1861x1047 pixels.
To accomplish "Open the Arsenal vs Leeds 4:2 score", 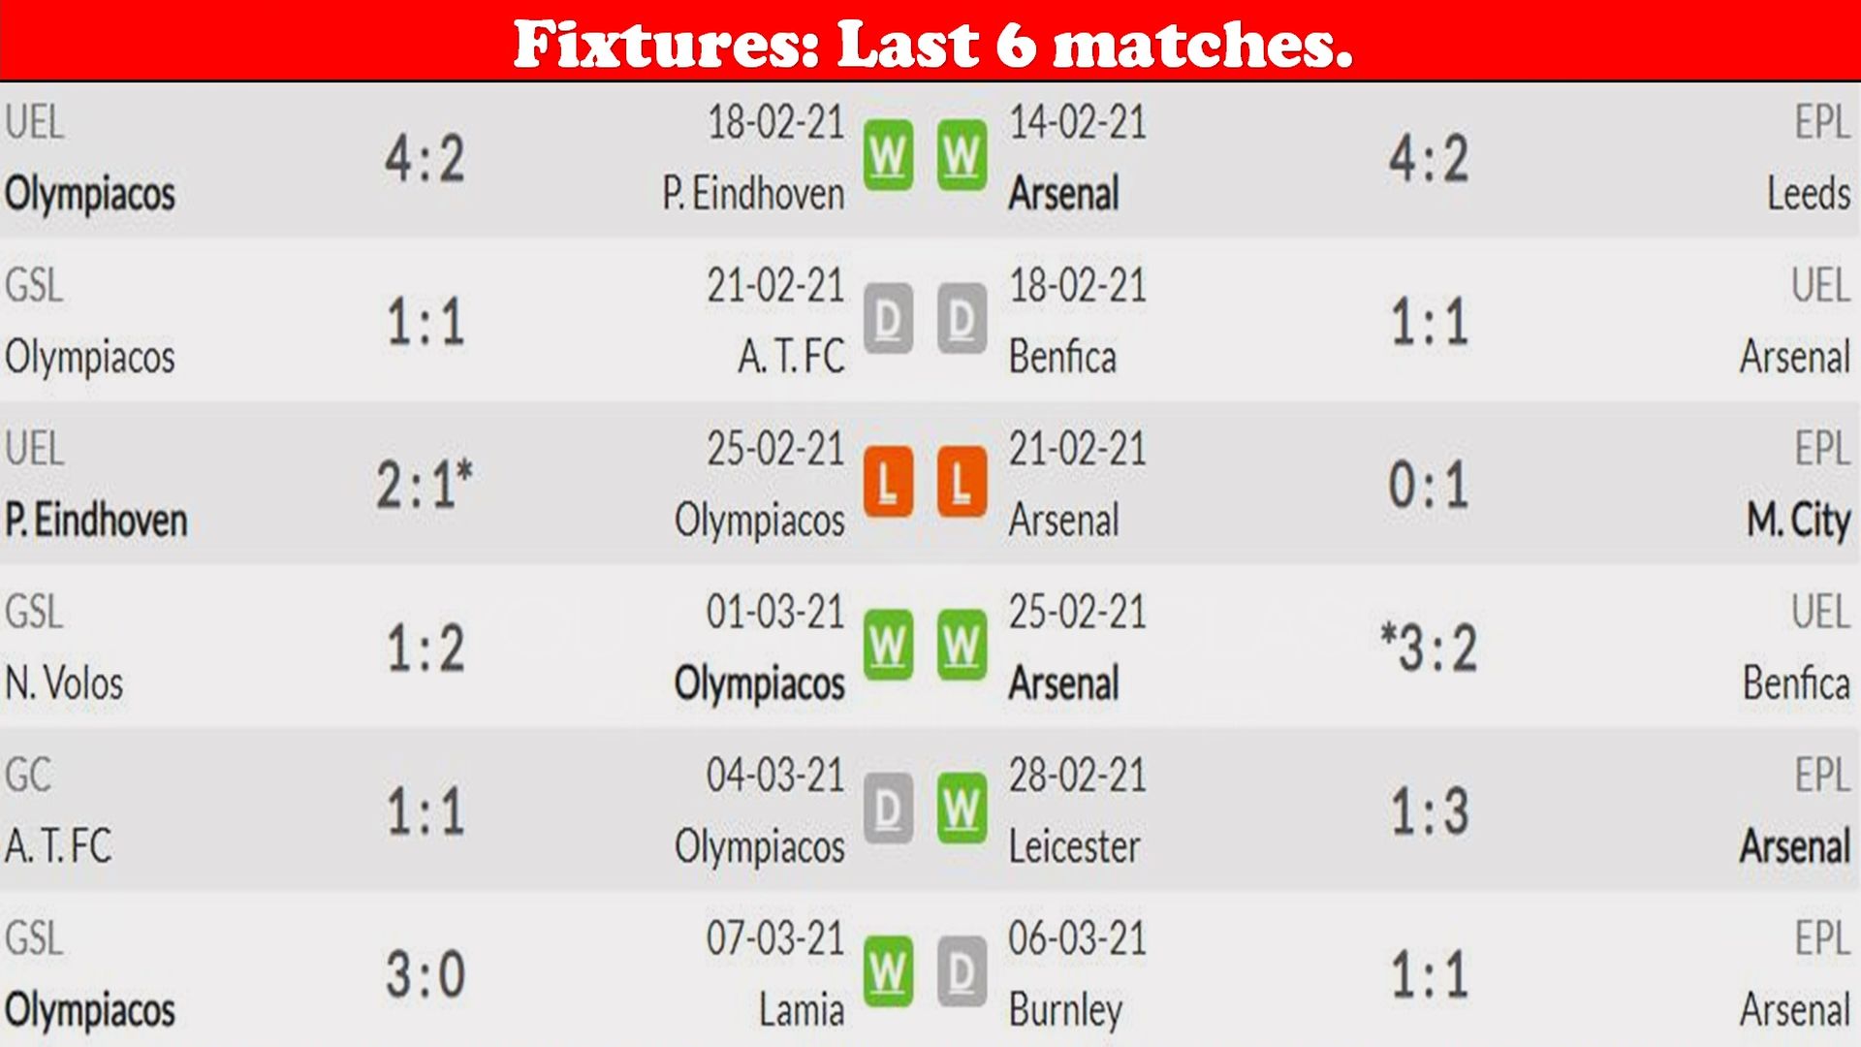I will pos(1429,159).
